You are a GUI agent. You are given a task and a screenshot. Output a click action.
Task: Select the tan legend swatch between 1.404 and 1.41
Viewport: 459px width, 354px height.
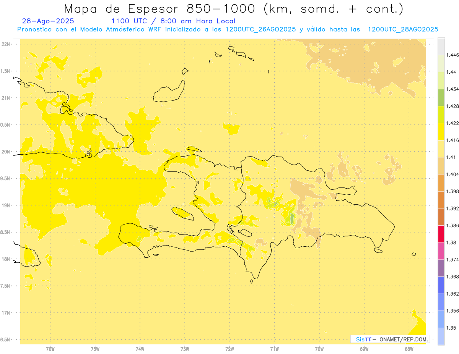pos(441,166)
